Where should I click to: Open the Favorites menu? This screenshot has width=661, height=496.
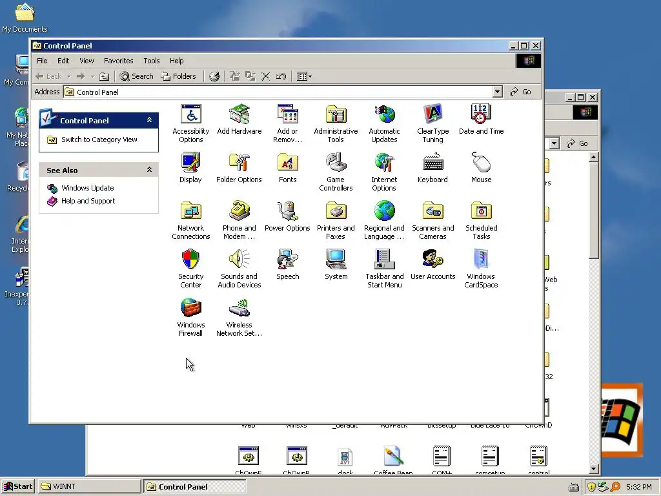pos(119,61)
